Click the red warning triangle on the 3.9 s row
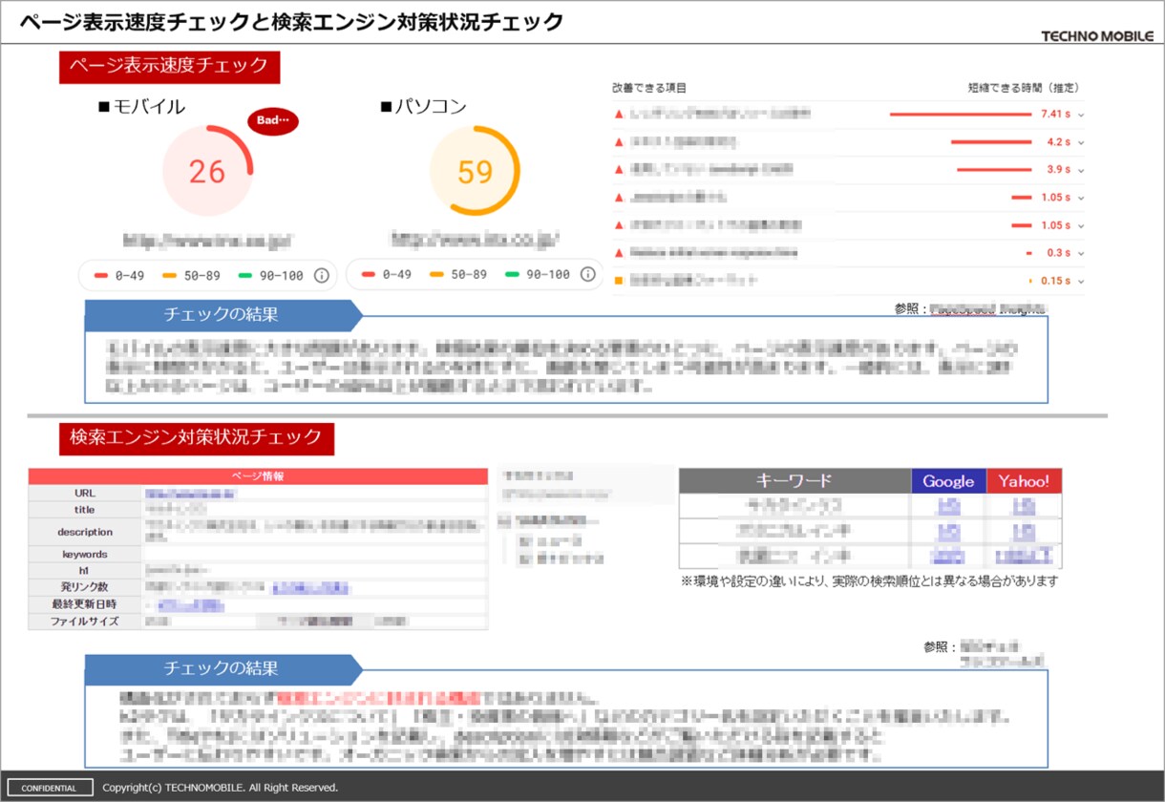Image resolution: width=1165 pixels, height=802 pixels. click(619, 170)
